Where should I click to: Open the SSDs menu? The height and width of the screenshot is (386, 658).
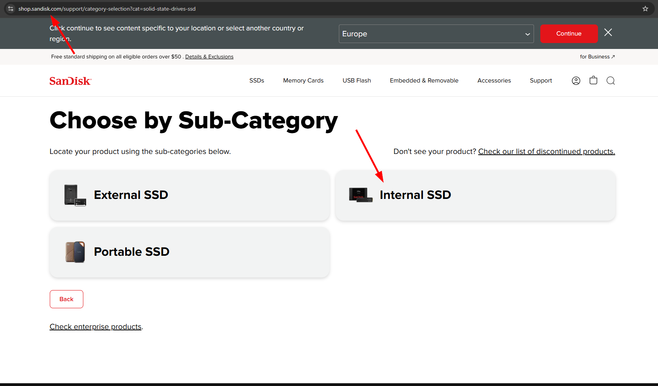point(257,81)
